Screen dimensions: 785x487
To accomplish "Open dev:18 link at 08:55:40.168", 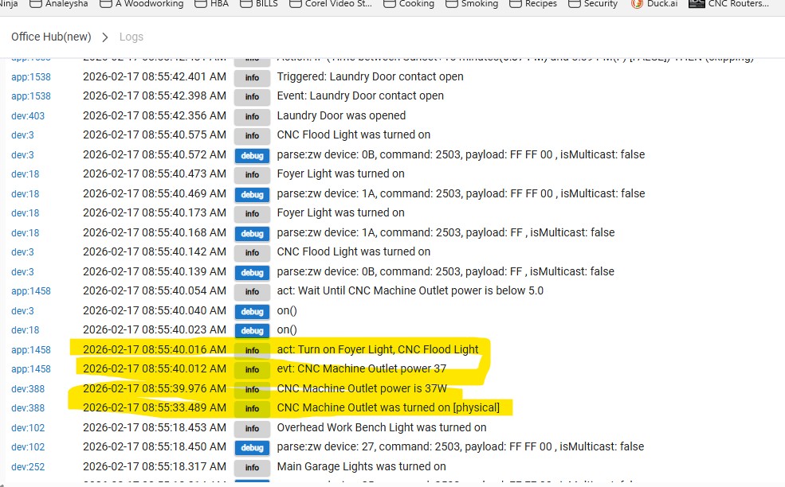I will (x=25, y=233).
